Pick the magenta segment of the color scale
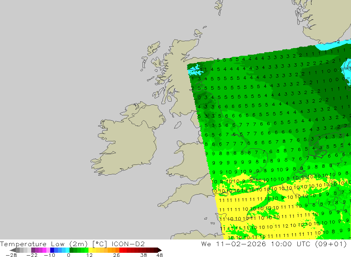Image resolution: width=351 pixels, height=257 pixels. pos(44,250)
